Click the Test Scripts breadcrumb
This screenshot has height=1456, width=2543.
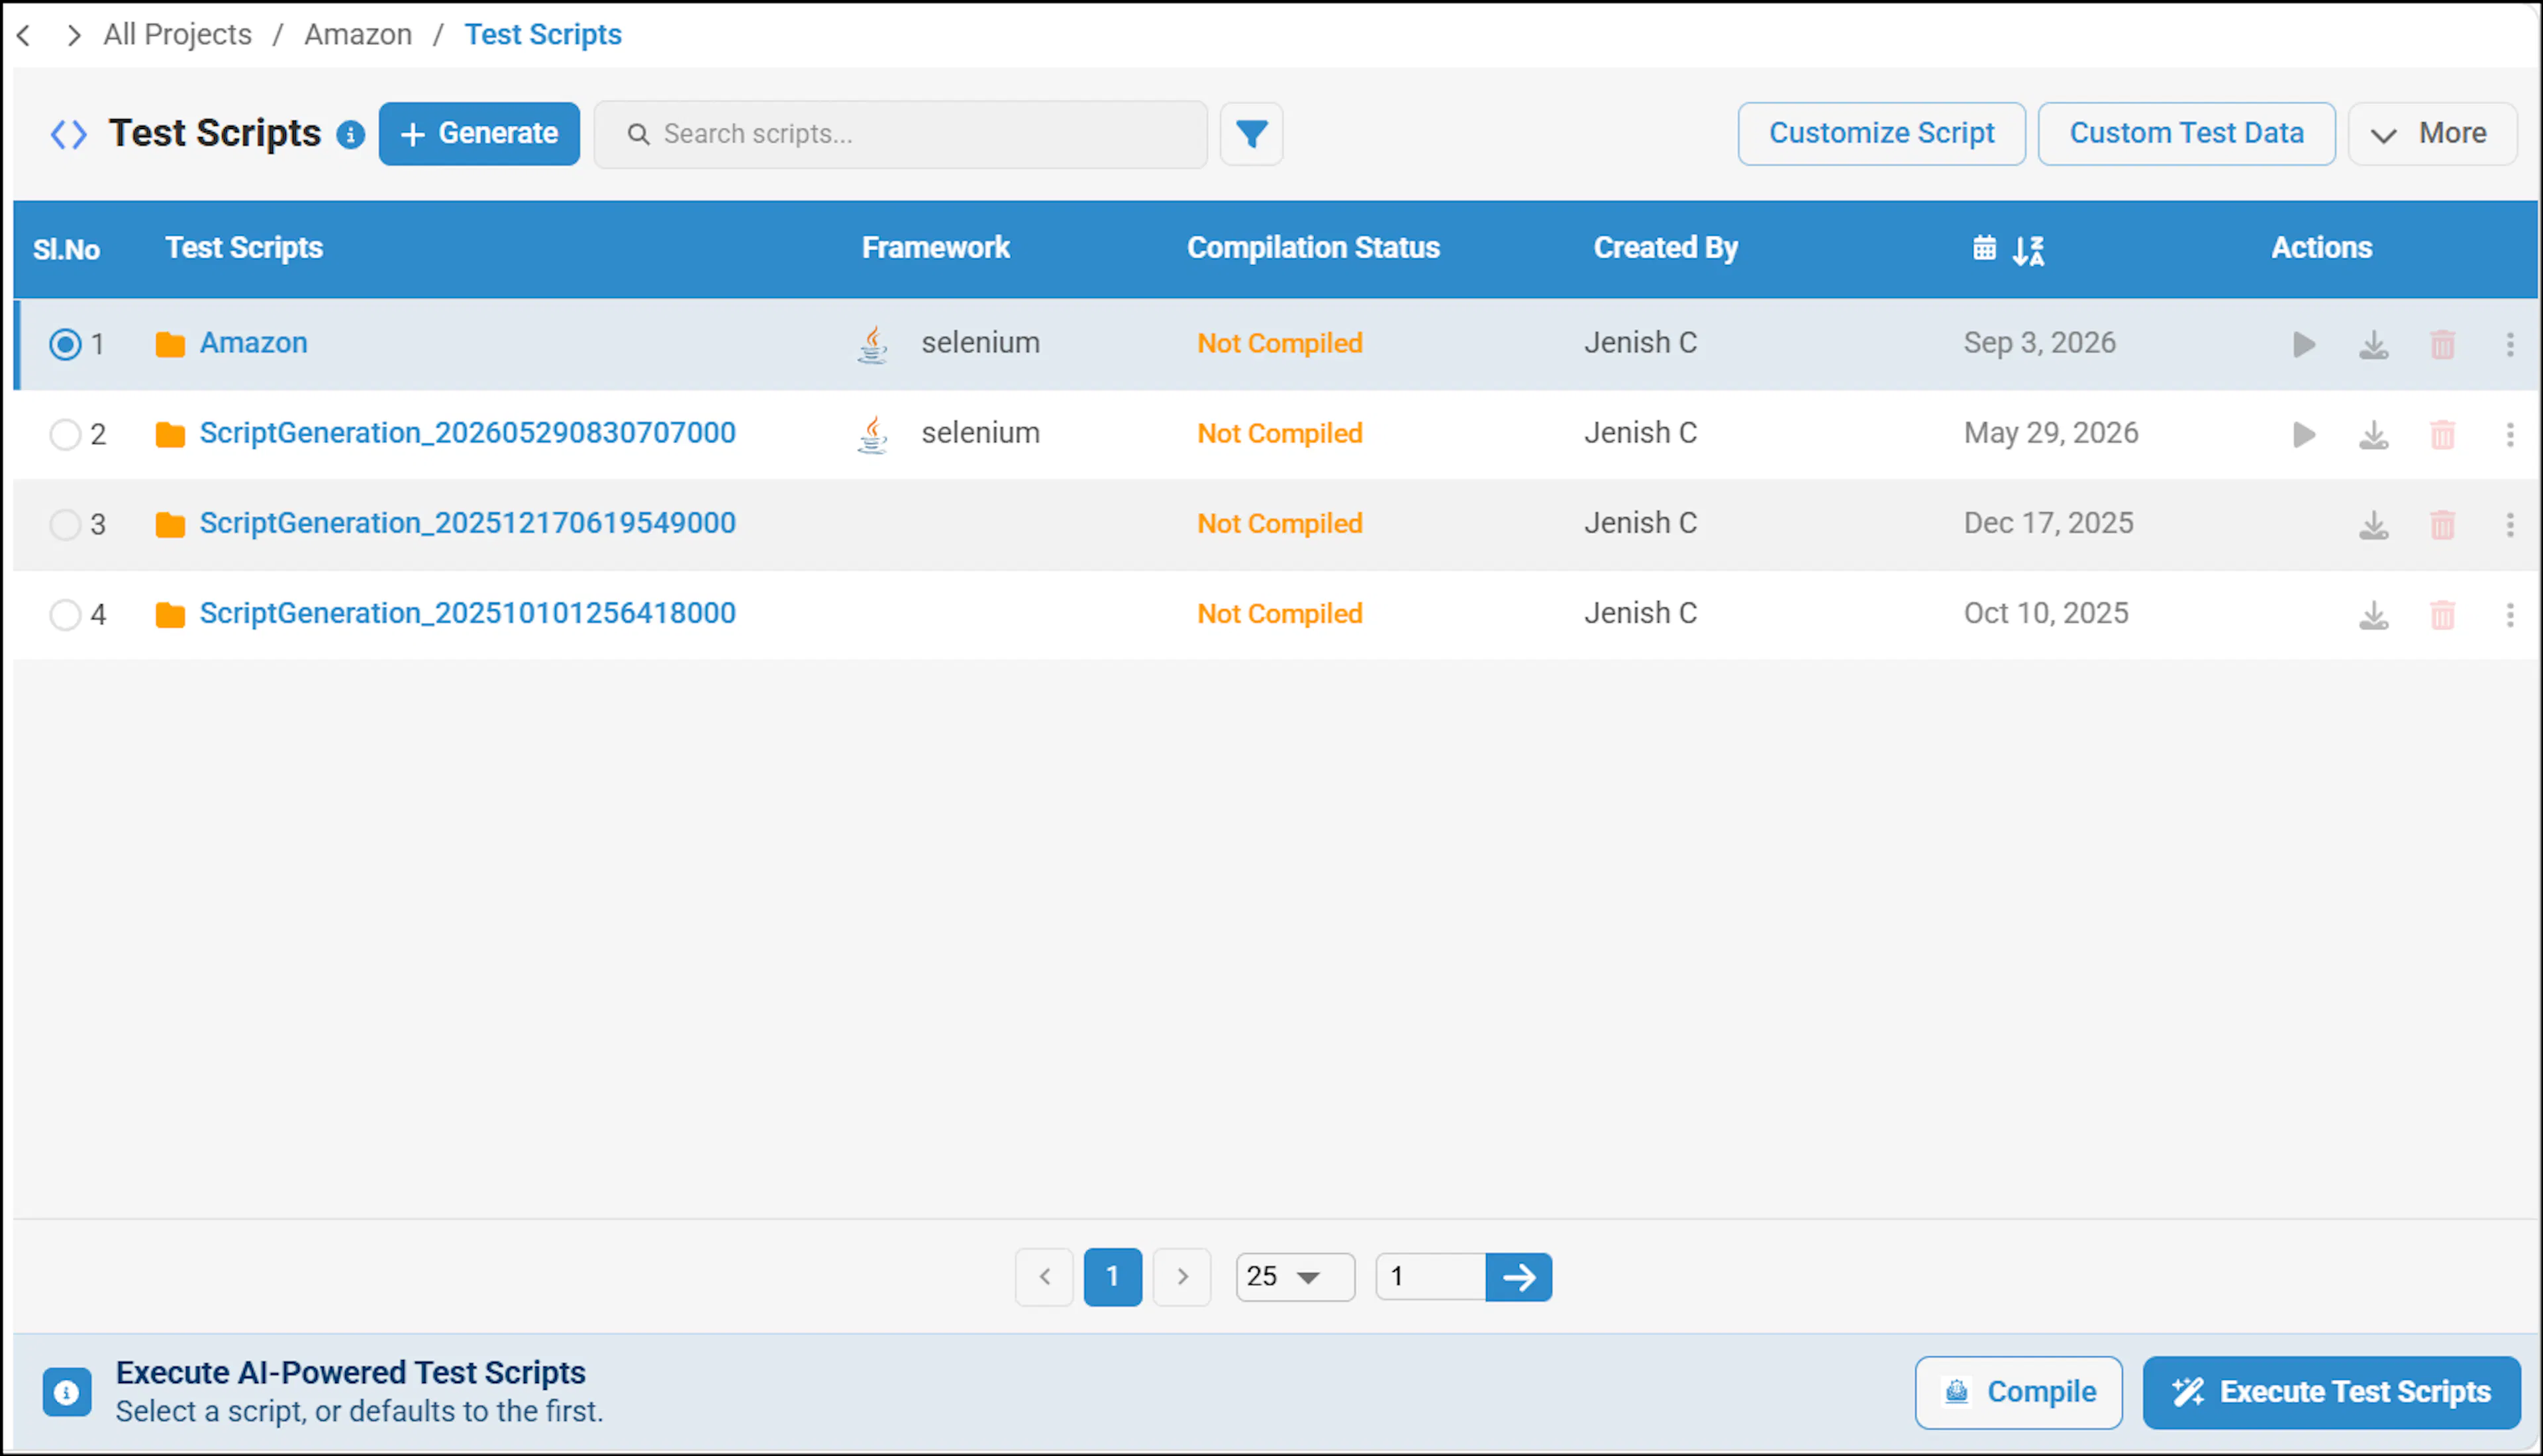coord(543,35)
